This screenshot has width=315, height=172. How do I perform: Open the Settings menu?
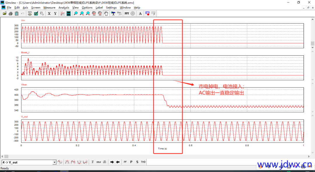tap(111, 8)
